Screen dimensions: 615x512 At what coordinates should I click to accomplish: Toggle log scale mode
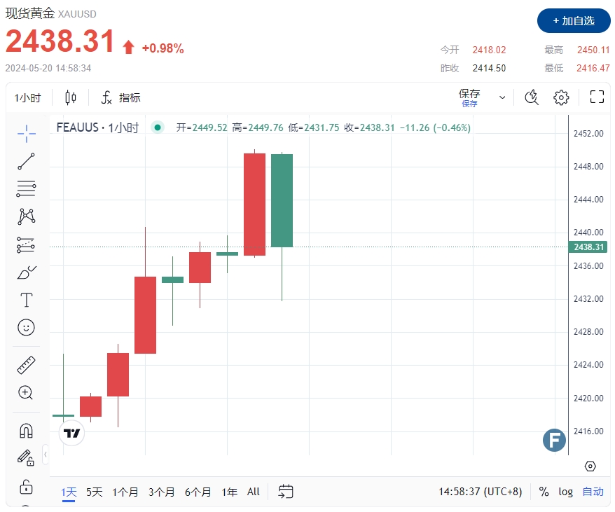(x=565, y=492)
